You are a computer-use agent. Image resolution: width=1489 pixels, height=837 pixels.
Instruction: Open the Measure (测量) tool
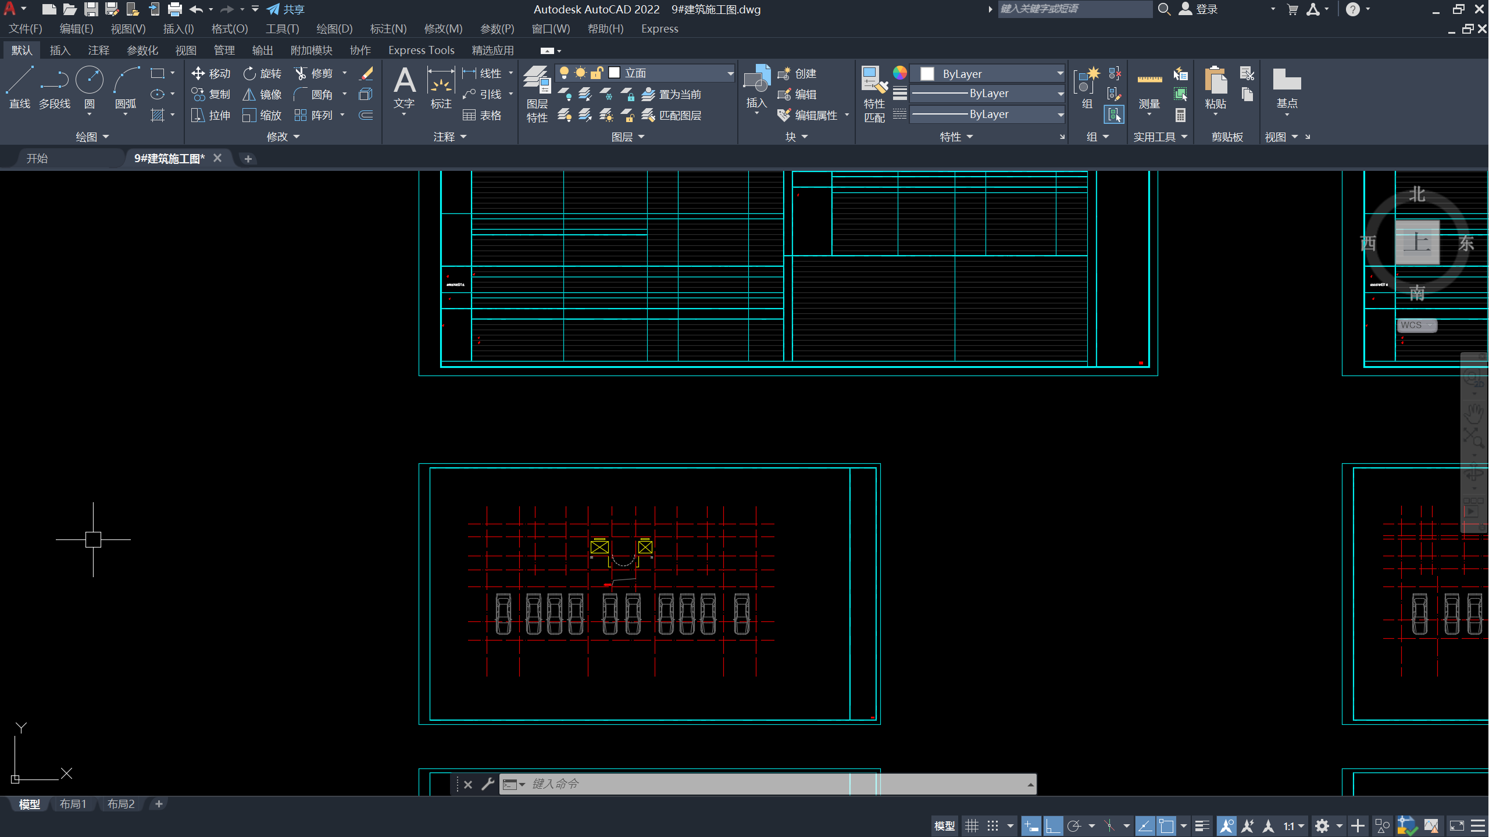tap(1149, 87)
